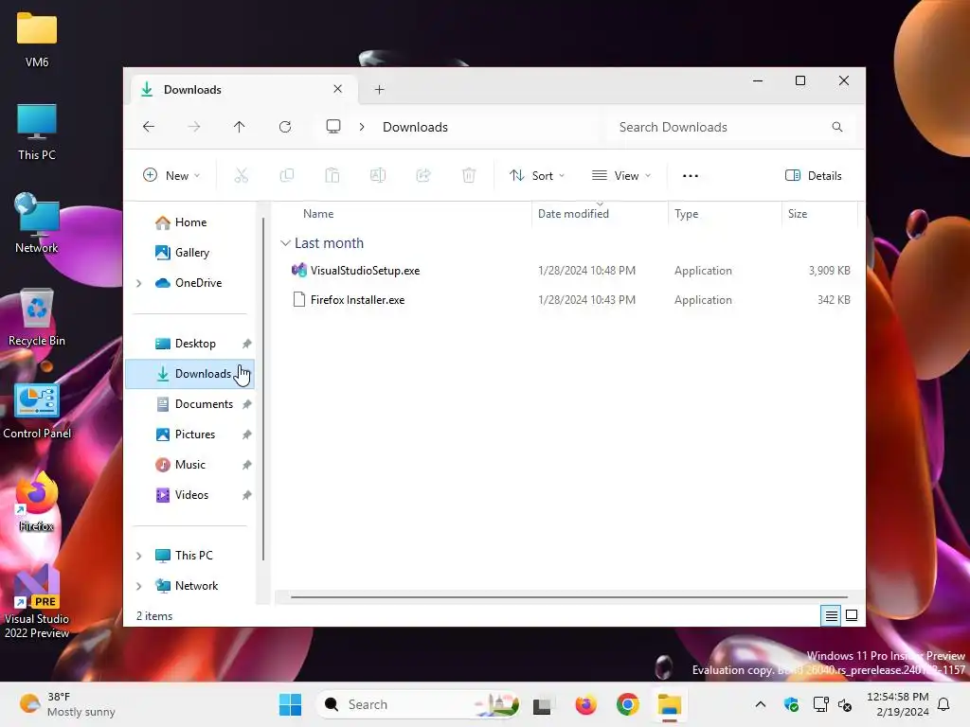970x727 pixels.
Task: Select the Network desktop icon
Action: click(37, 223)
